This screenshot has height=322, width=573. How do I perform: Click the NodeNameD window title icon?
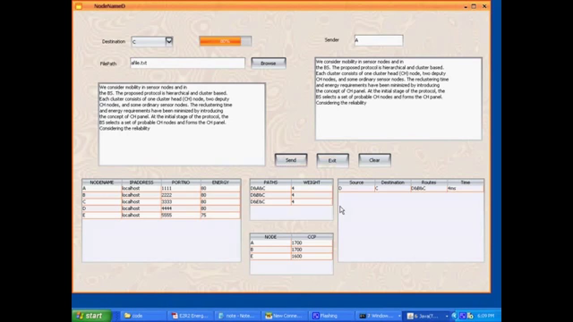[79, 6]
